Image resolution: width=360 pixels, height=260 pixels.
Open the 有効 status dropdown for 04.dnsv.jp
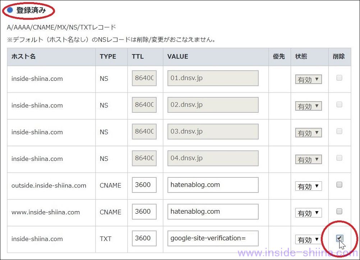(x=308, y=159)
